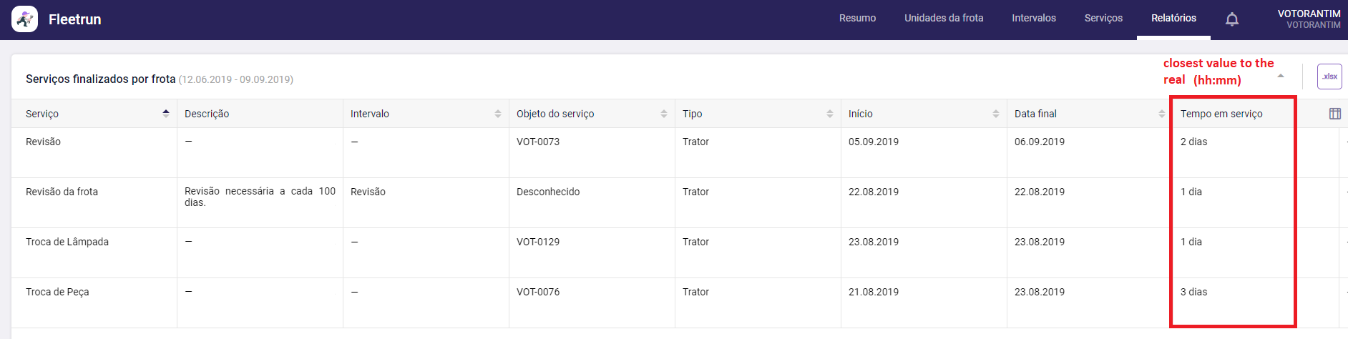Navigate to the Serviços tab
Image resolution: width=1348 pixels, height=339 pixels.
click(1103, 19)
